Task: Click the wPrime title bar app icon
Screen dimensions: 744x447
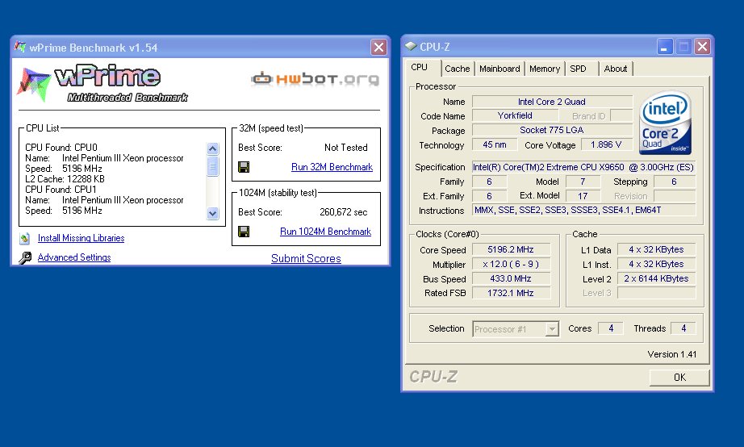Action: click(x=20, y=47)
